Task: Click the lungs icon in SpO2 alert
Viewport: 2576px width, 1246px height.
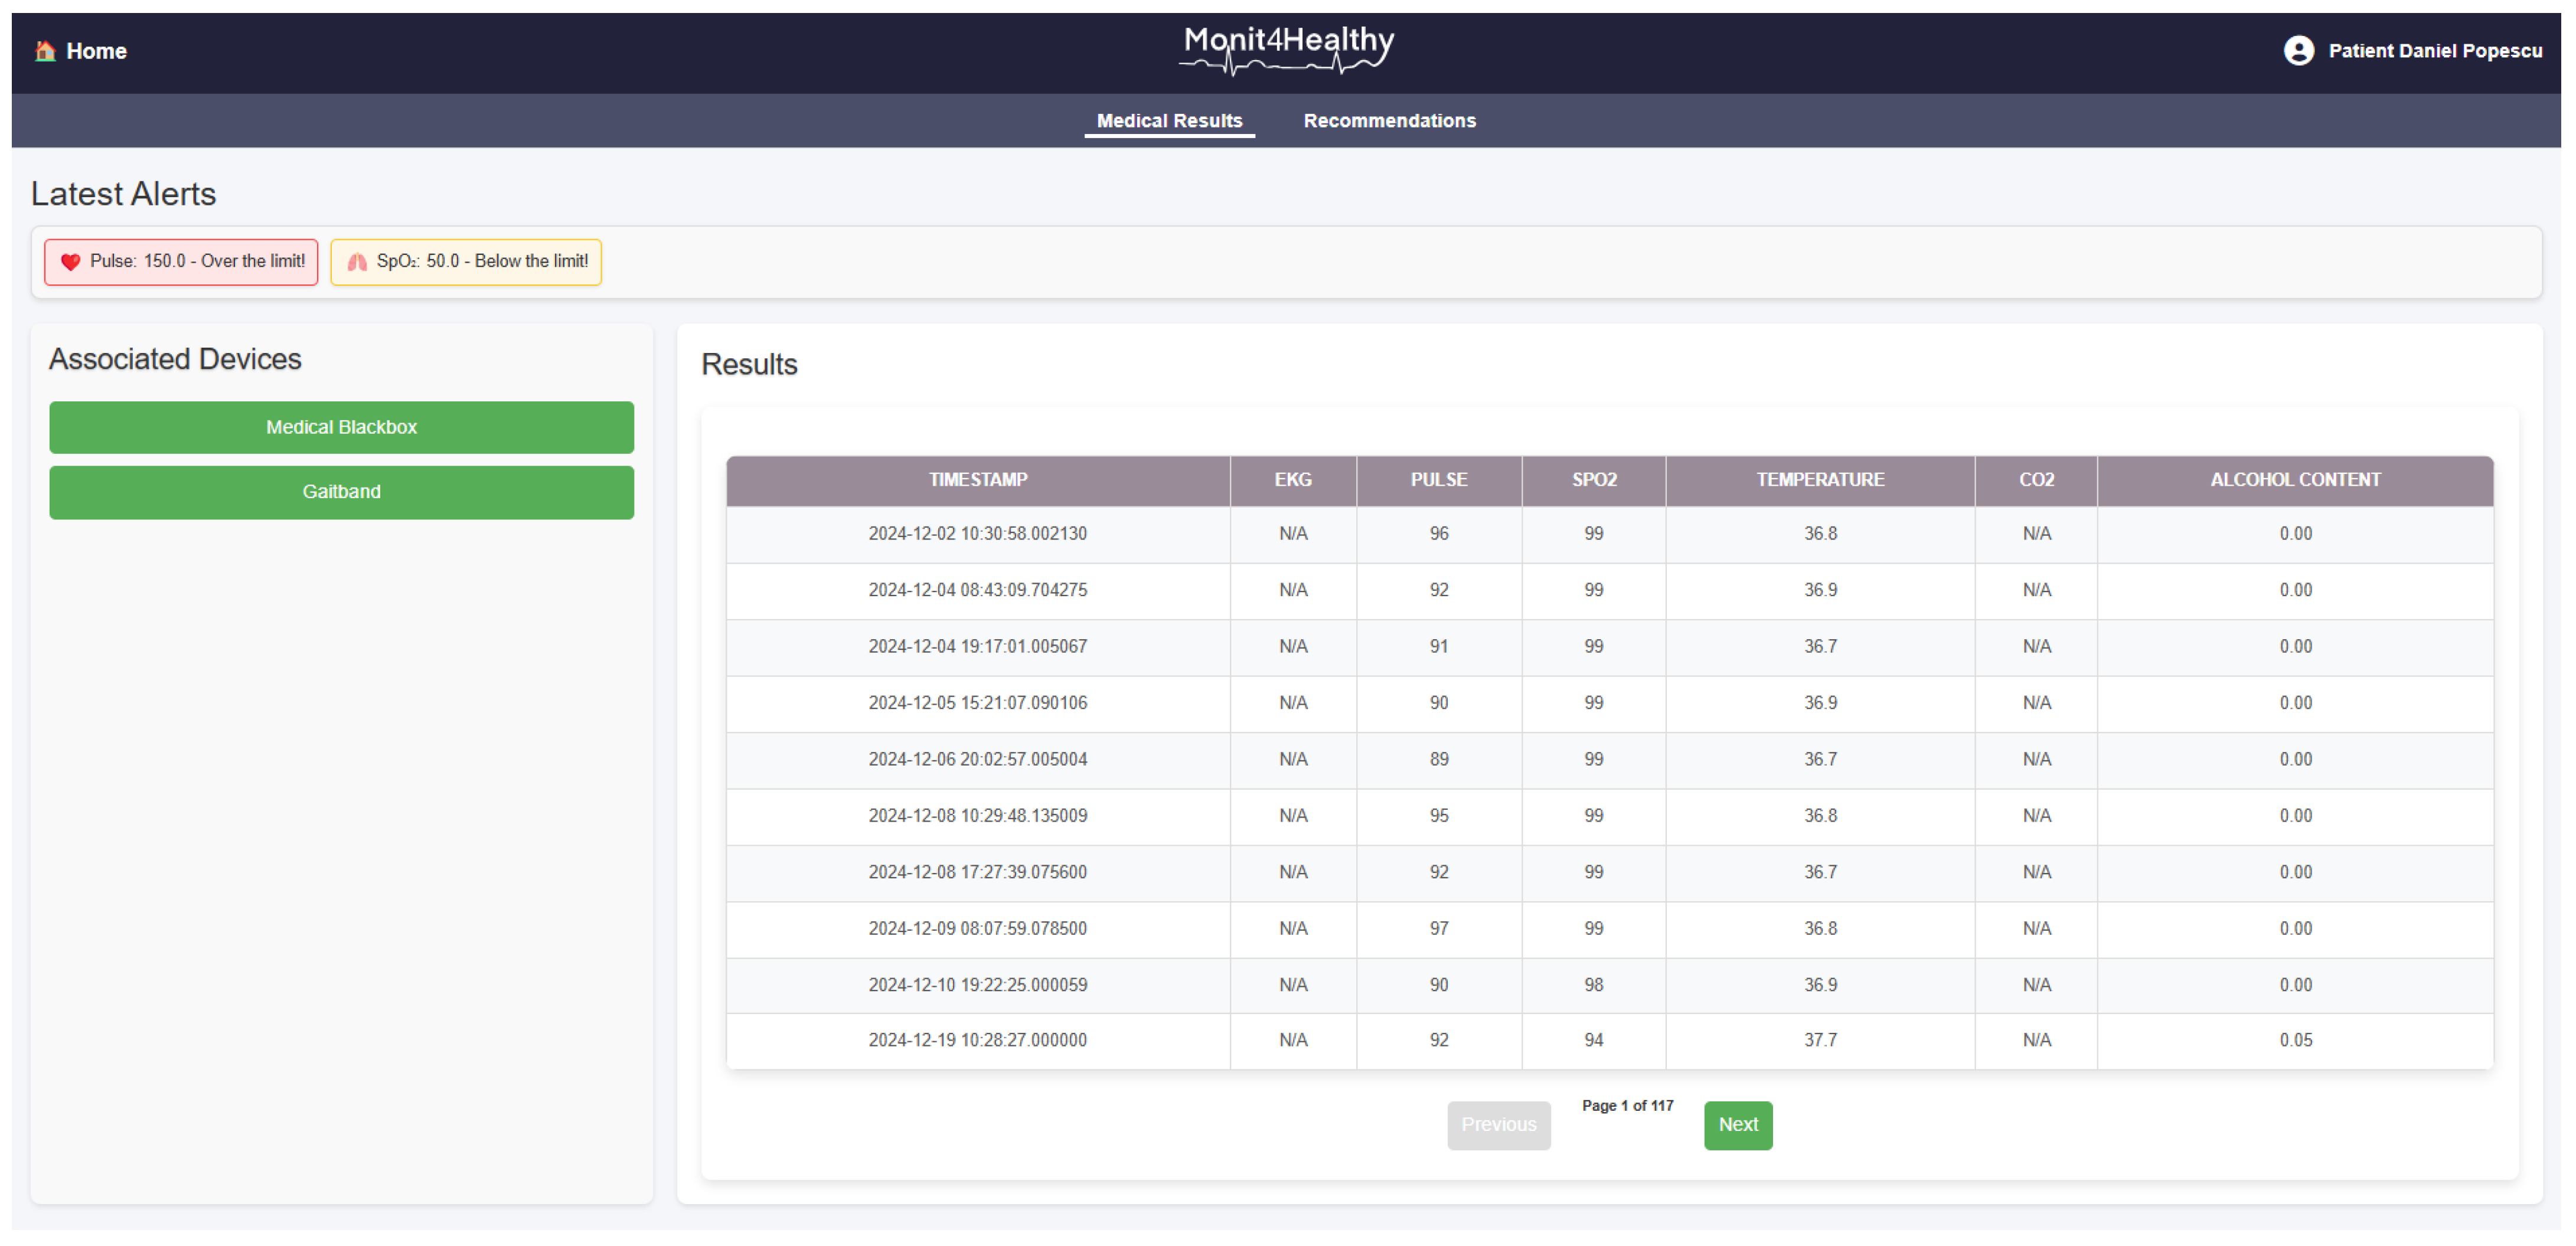Action: (x=357, y=262)
